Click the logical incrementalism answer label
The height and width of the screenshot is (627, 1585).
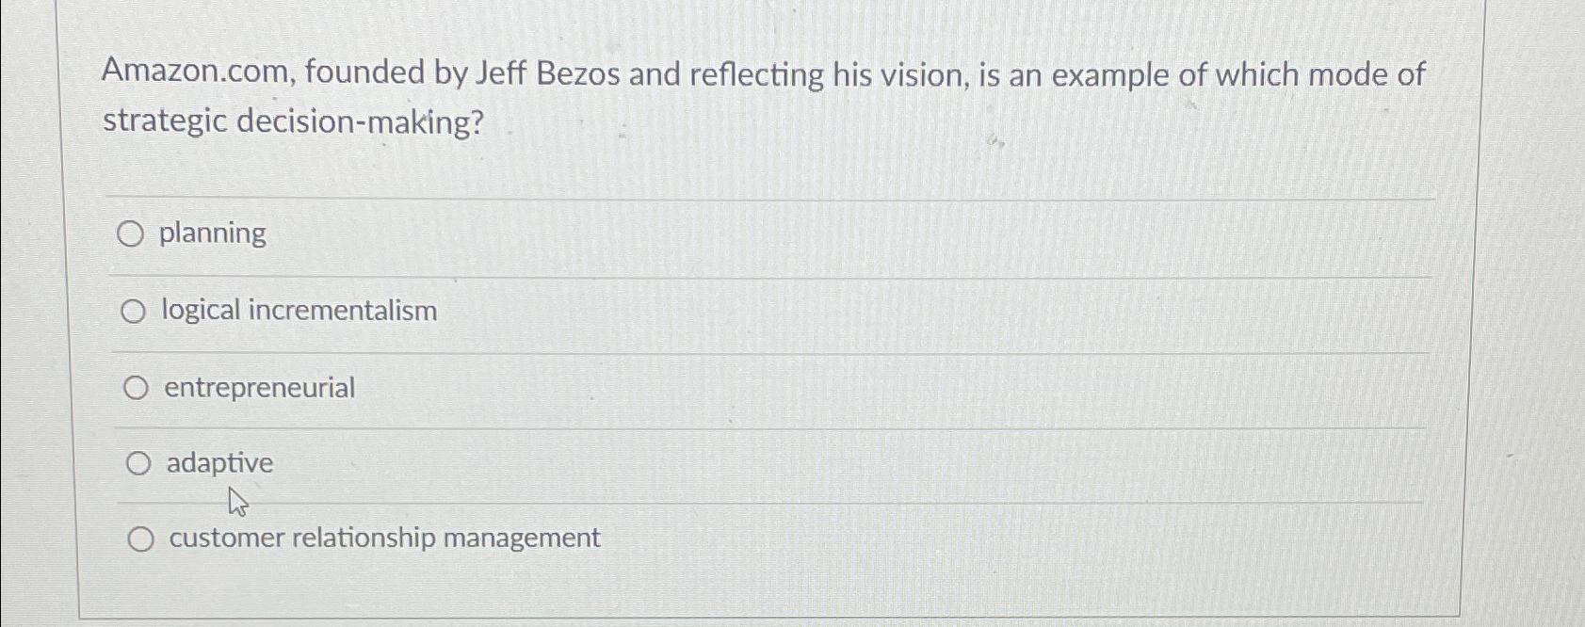pos(299,311)
